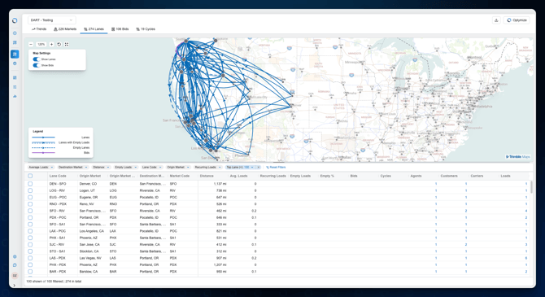This screenshot has width=545, height=297.
Task: Toggle the Show Lanes switch
Action: click(x=36, y=59)
